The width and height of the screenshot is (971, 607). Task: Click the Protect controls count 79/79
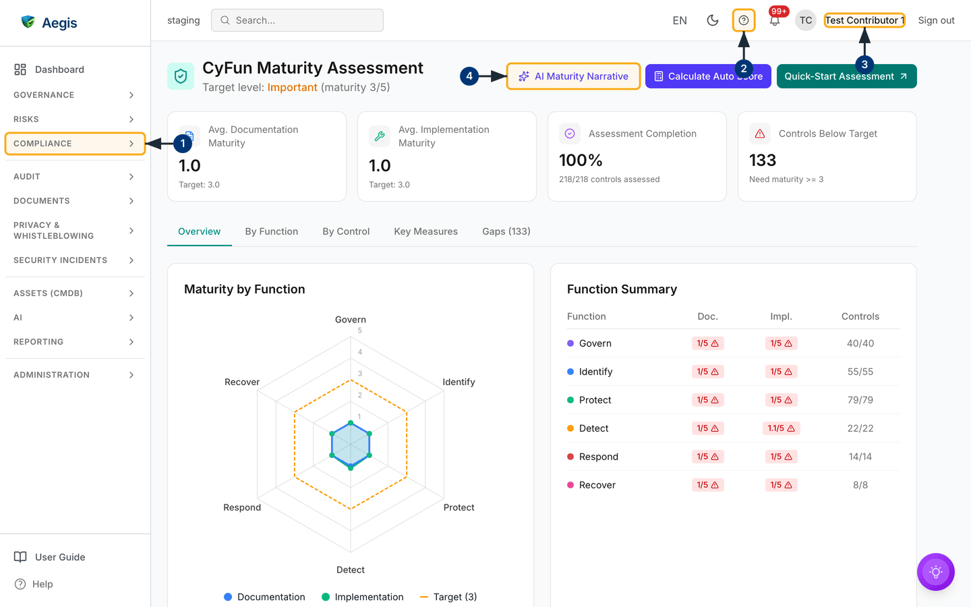(860, 400)
